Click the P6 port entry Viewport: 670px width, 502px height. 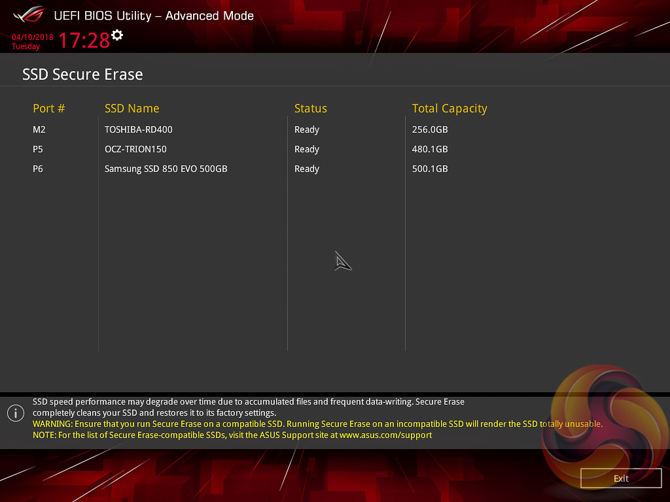pyautogui.click(x=37, y=169)
